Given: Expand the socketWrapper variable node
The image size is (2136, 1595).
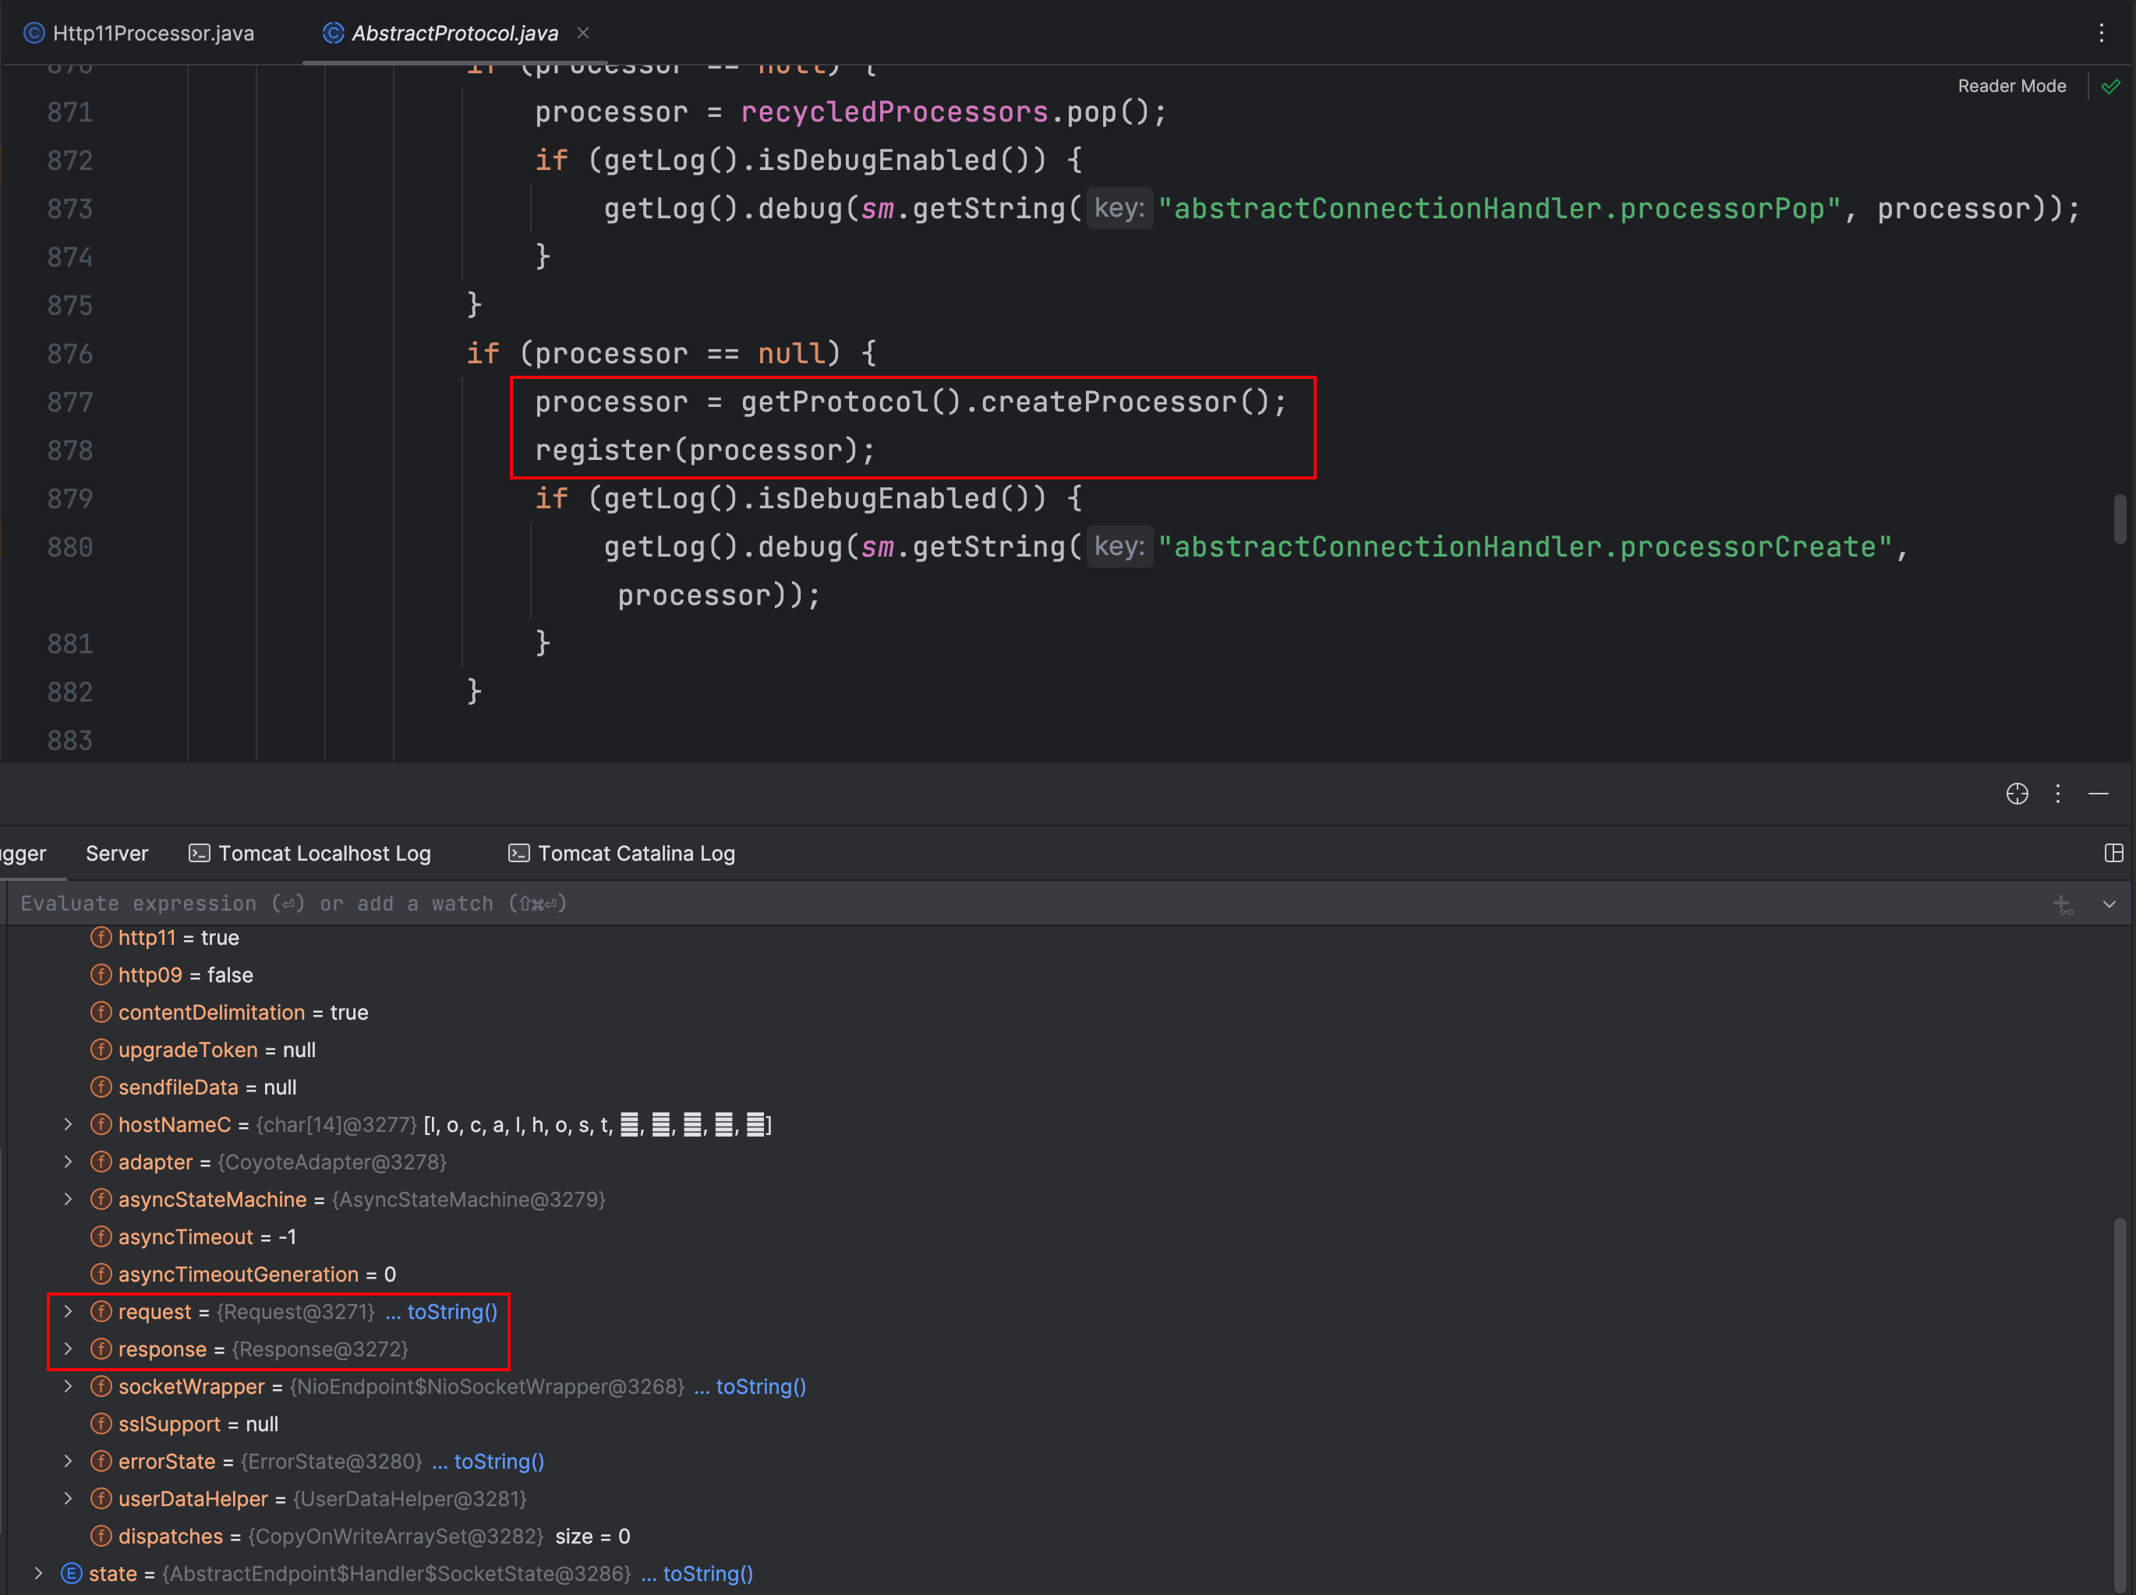Looking at the screenshot, I should pyautogui.click(x=68, y=1385).
